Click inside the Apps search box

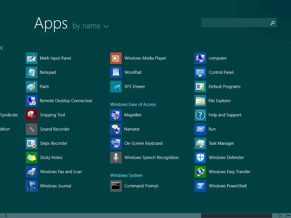click(x=239, y=23)
